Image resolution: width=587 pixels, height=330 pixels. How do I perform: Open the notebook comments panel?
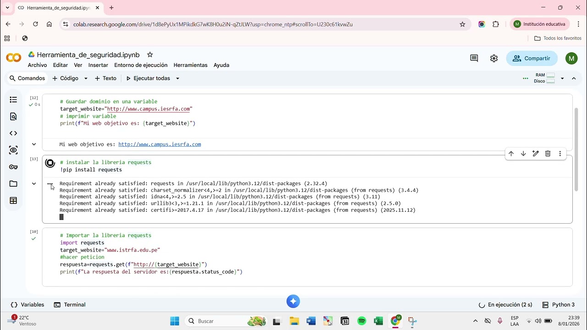pos(474,58)
